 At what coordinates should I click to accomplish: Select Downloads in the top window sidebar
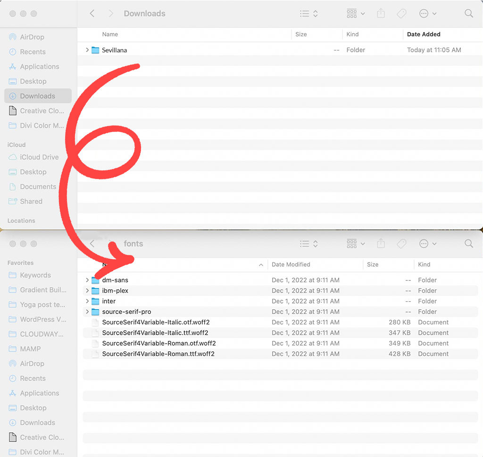coord(38,96)
